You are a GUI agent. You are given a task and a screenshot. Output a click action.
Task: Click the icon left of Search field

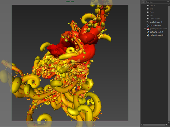coord(143,2)
